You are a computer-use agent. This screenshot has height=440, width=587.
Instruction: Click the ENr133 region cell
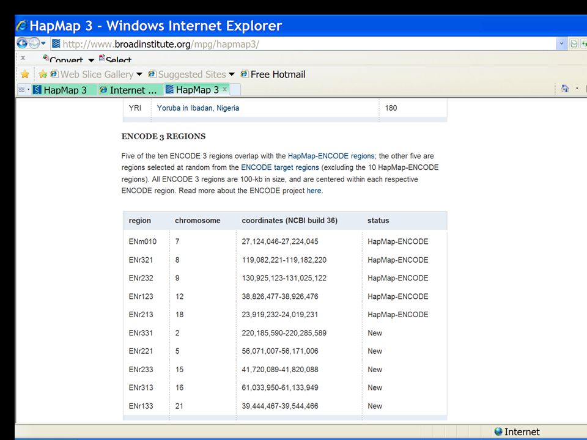(x=141, y=406)
